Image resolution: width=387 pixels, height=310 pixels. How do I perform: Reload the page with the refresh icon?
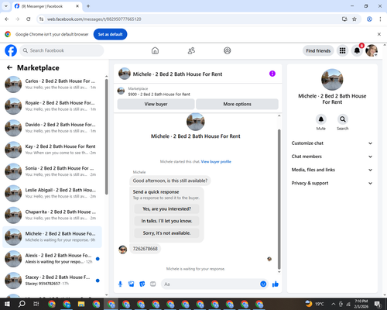pyautogui.click(x=29, y=19)
